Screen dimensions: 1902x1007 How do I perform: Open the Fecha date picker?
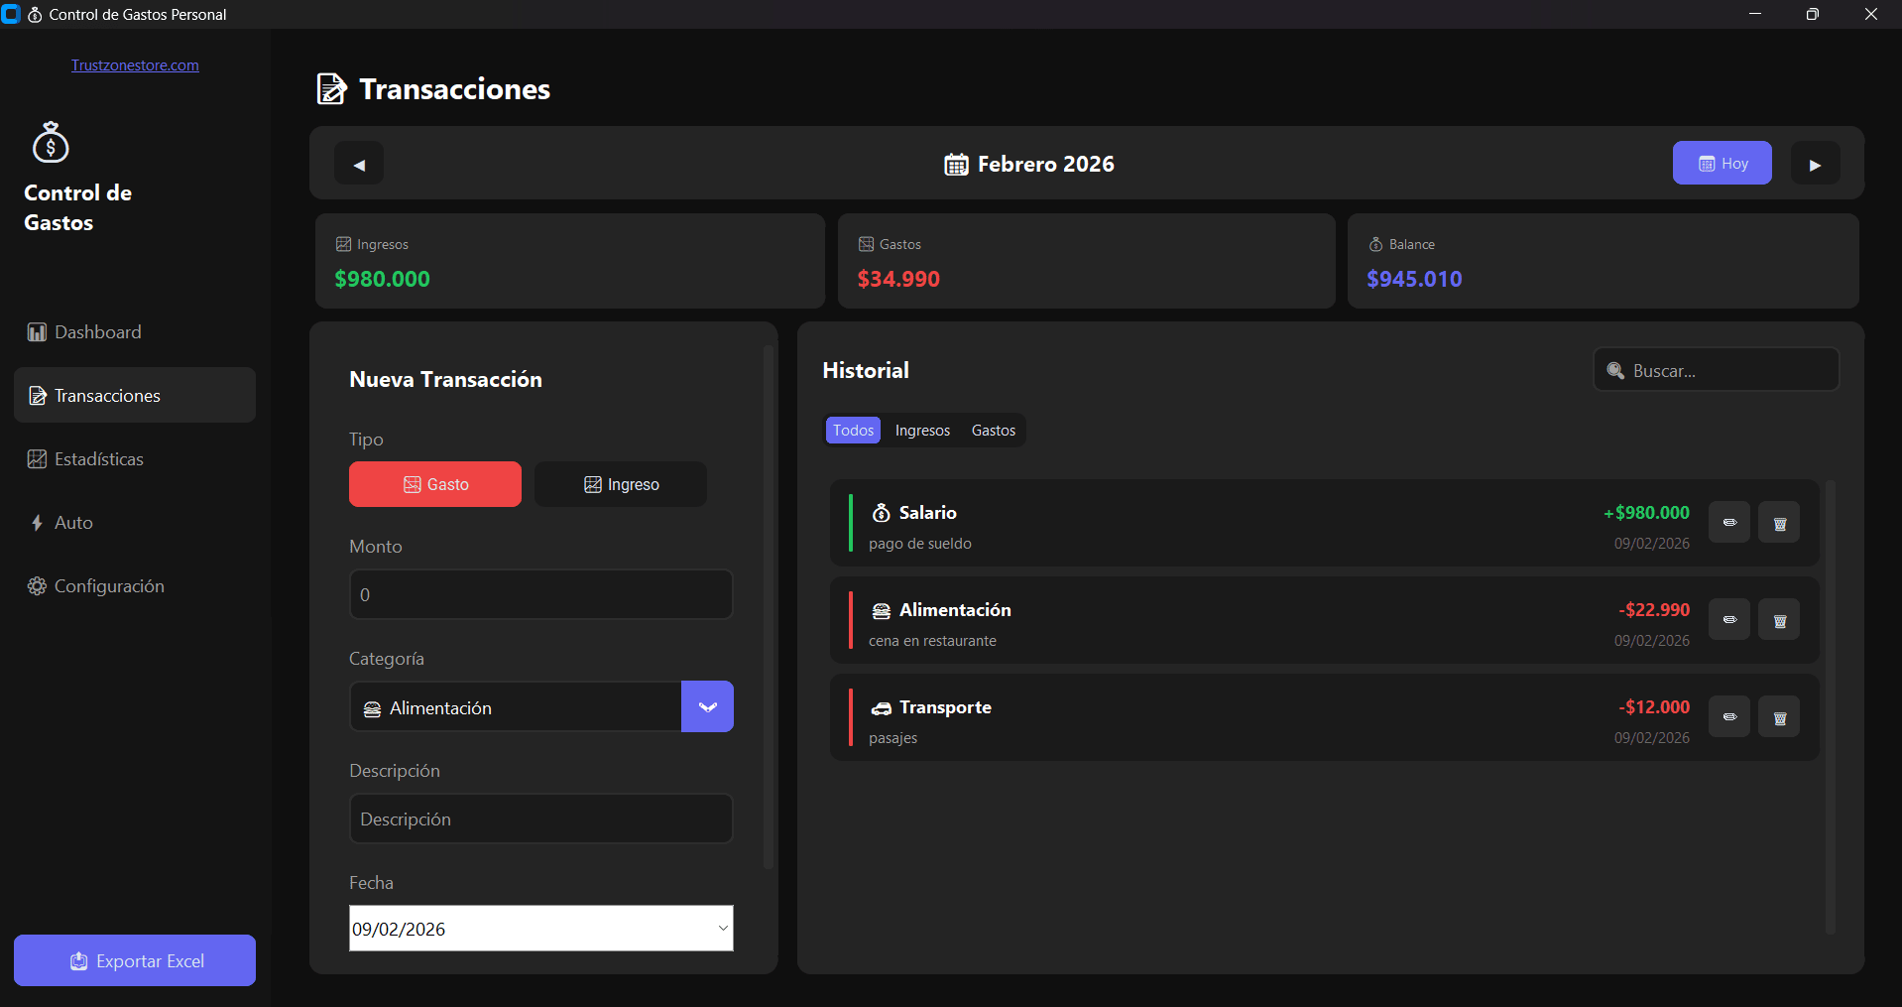click(x=540, y=928)
